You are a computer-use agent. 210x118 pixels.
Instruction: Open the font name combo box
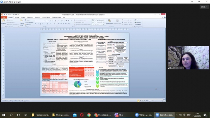tap(40, 21)
